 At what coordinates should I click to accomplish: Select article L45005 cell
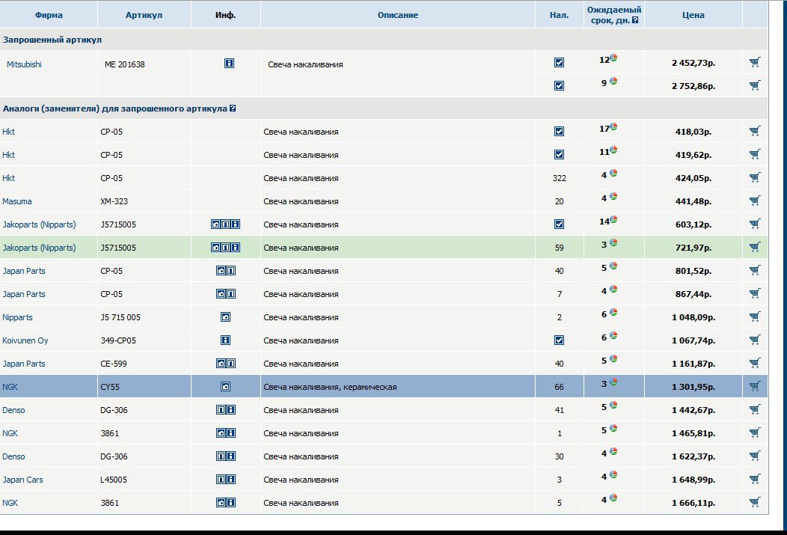(x=114, y=480)
